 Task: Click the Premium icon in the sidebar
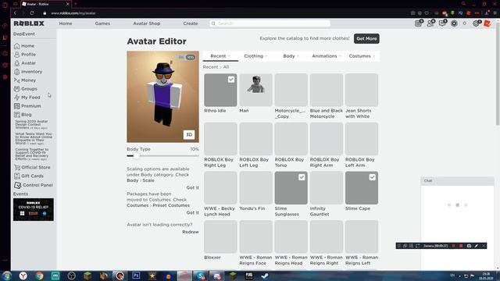click(17, 106)
